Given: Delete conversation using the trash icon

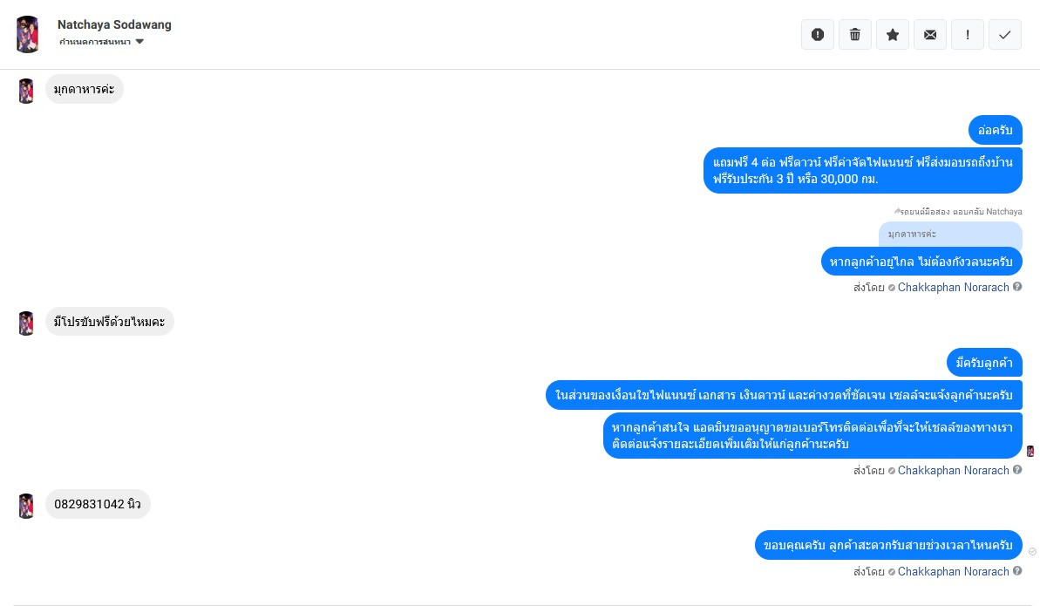Looking at the screenshot, I should [x=855, y=34].
